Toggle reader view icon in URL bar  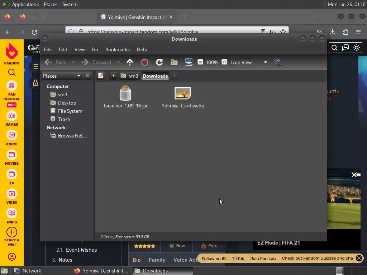(x=263, y=32)
